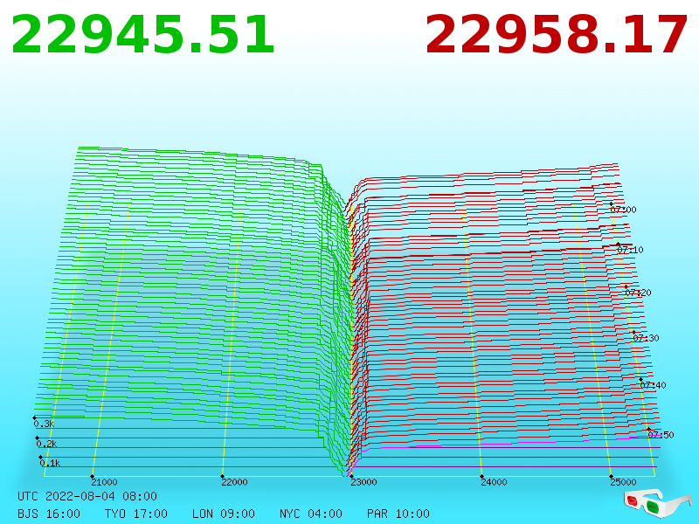The image size is (699, 524).
Task: Click the 23000 price axis label
Action: click(x=363, y=482)
